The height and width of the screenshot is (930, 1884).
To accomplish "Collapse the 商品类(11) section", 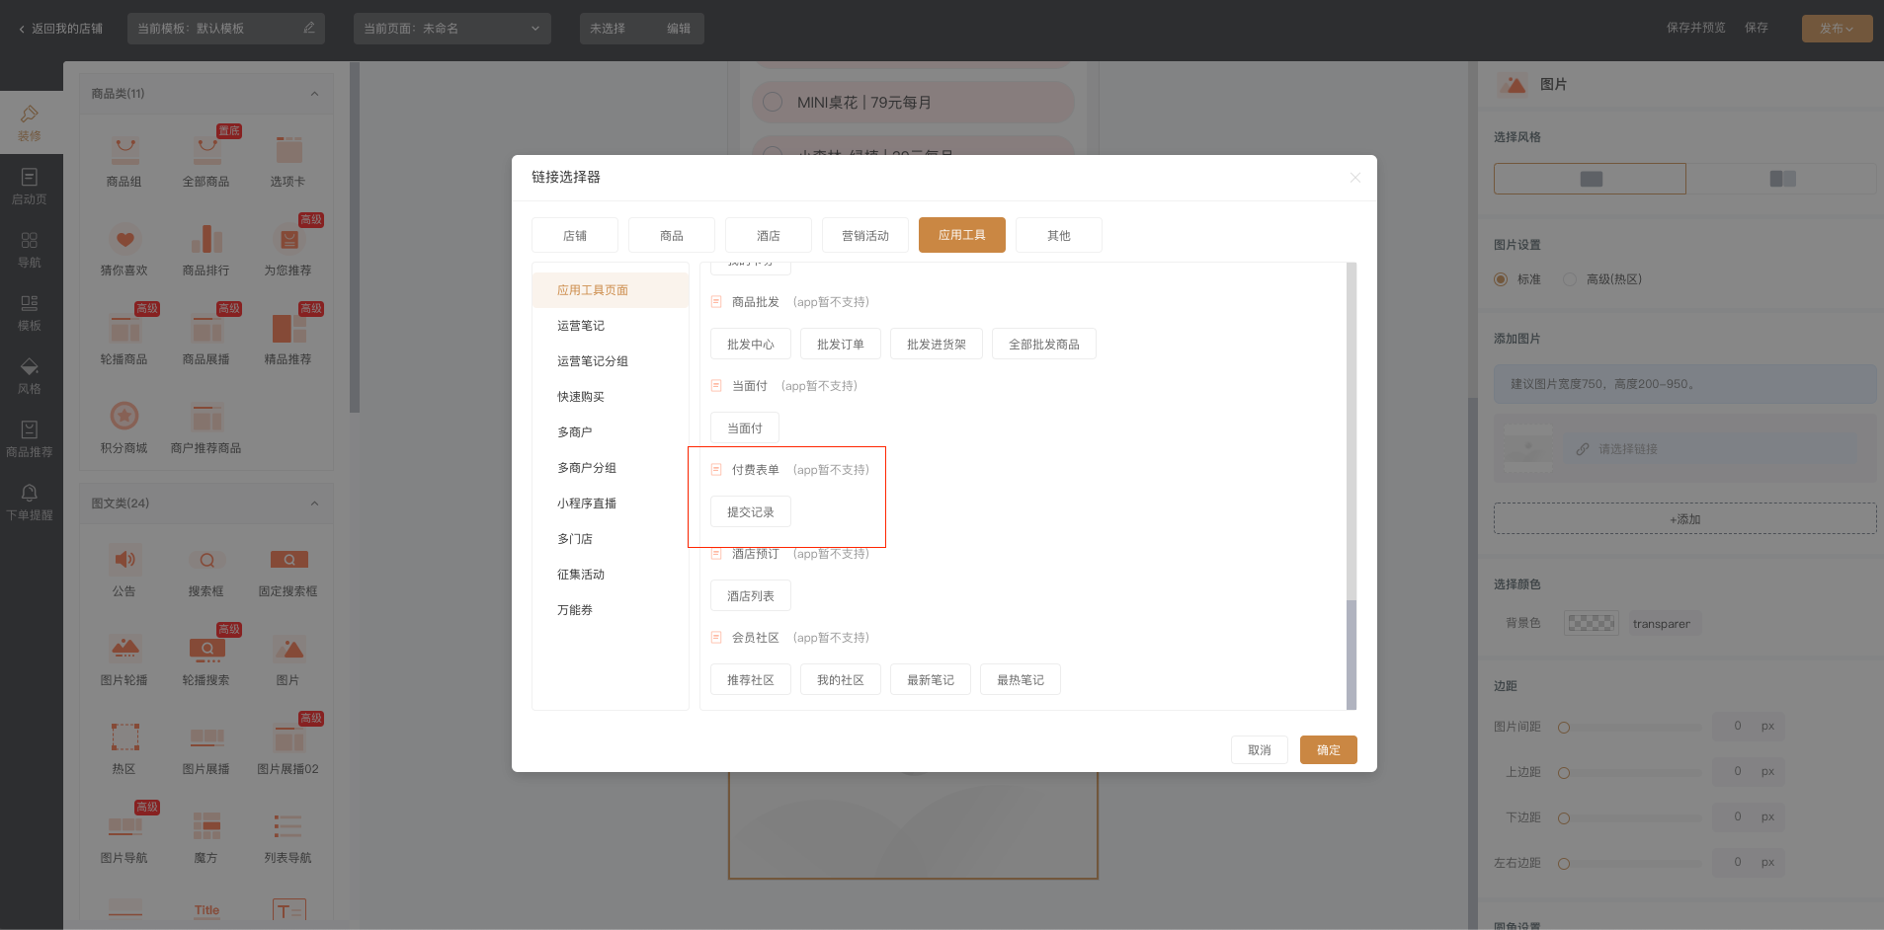I will pos(314,94).
